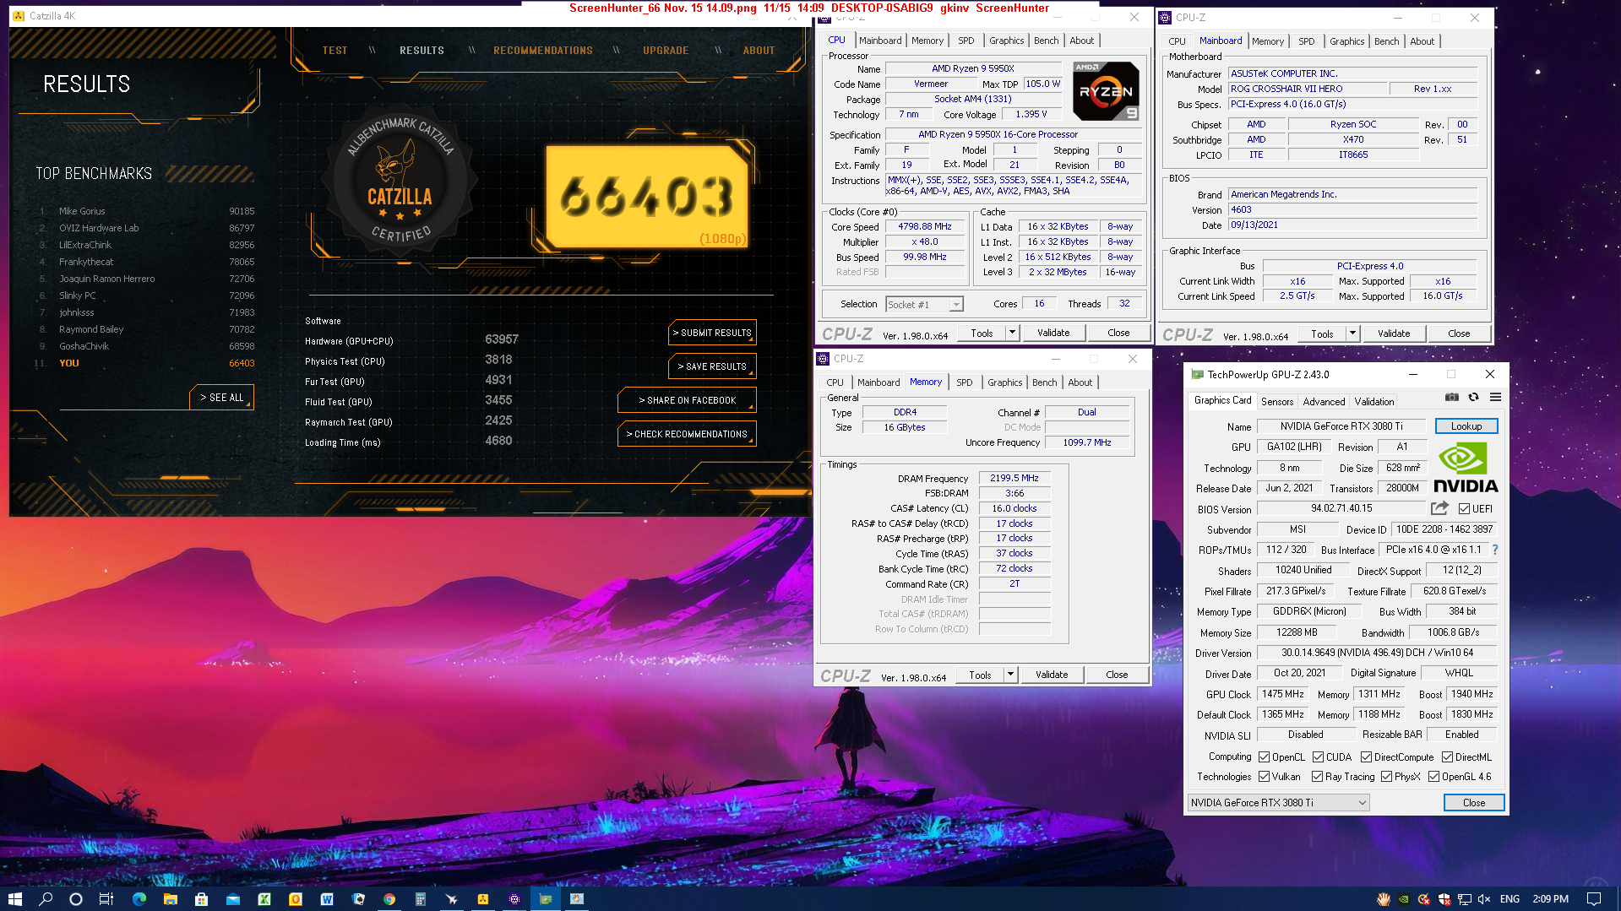Screen dimensions: 1621x911
Task: Open Windows Security tray icon
Action: (1444, 899)
